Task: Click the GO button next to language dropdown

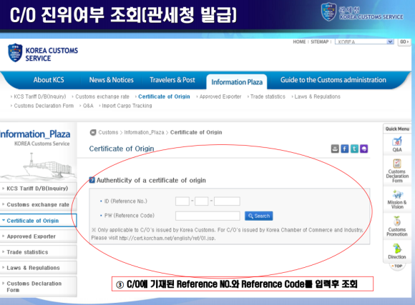Action: coord(404,41)
